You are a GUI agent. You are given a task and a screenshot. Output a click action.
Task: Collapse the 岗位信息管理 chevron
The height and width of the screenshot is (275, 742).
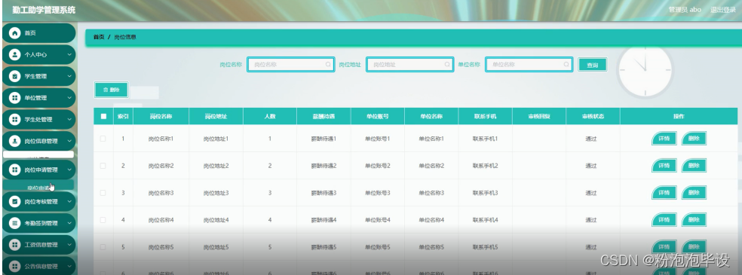coord(69,141)
